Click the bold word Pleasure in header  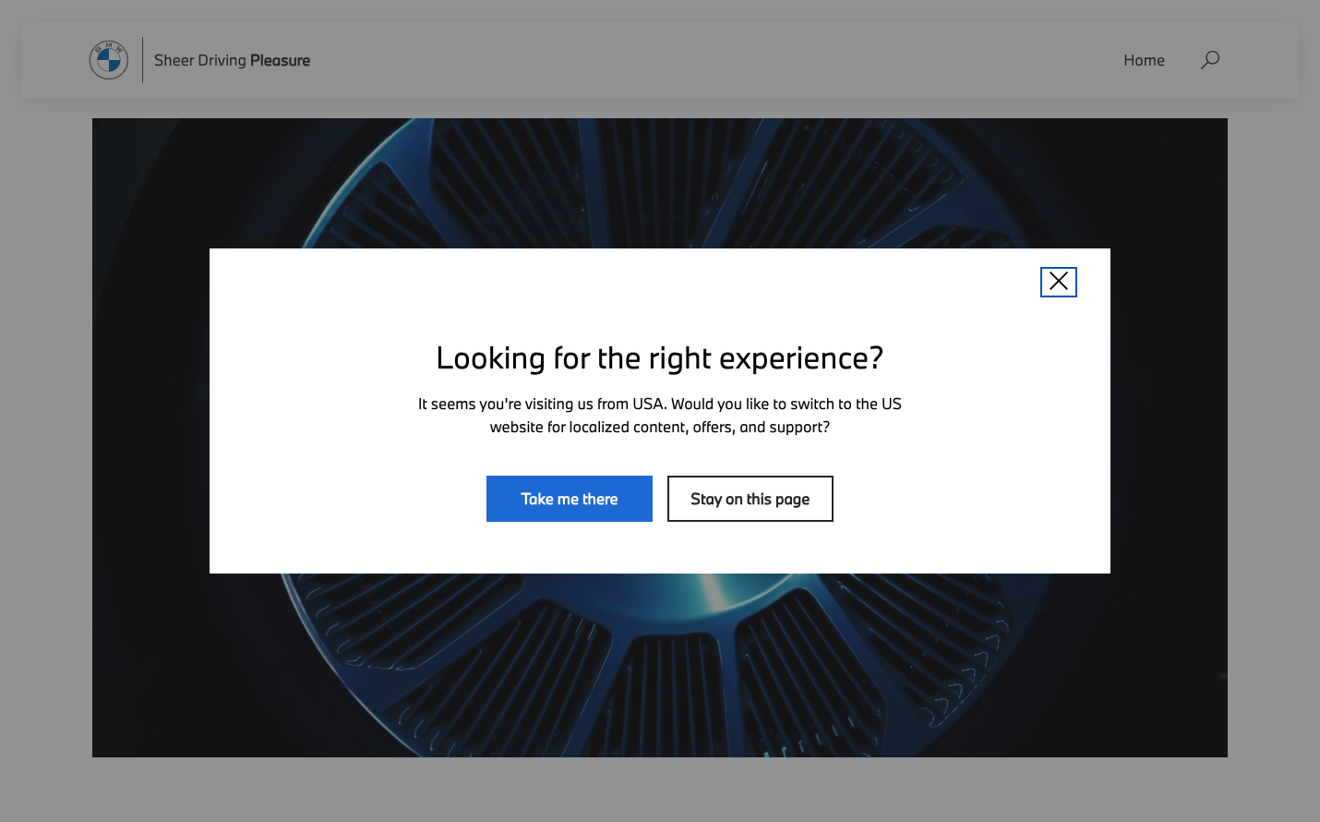tap(280, 60)
